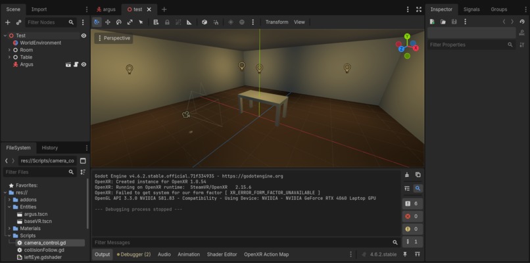Toggle collapse duplicate messages in output

click(x=407, y=188)
